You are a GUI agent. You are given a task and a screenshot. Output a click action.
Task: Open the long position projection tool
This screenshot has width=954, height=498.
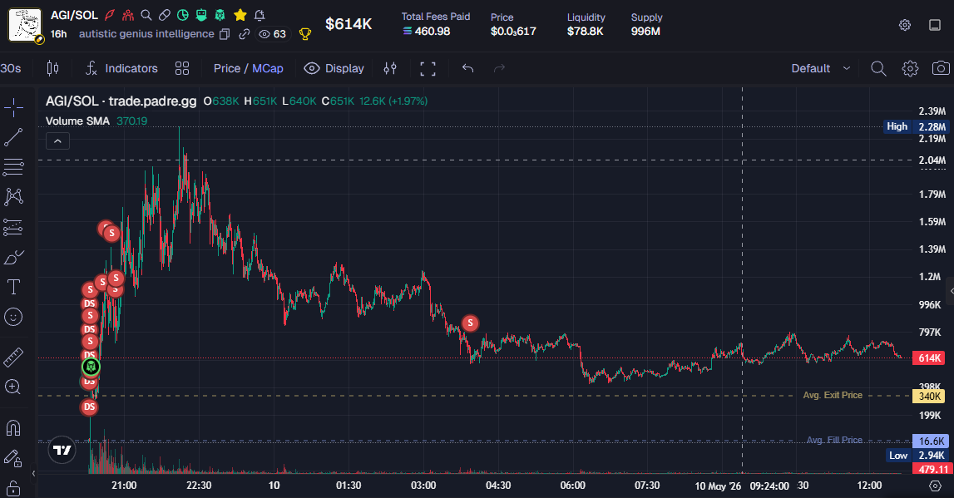13,227
